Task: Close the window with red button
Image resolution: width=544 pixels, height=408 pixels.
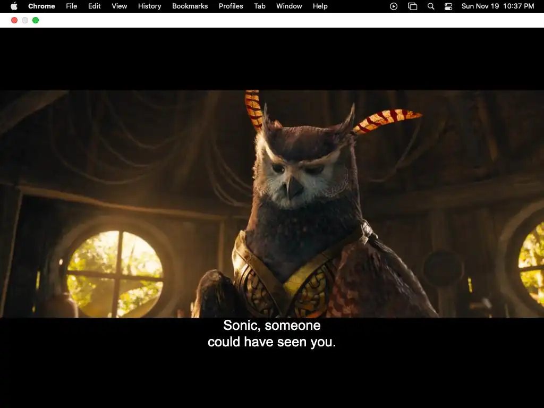Action: (14, 20)
